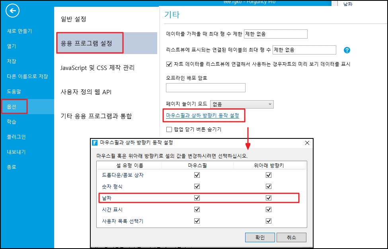Screen dimensions: 388x249
Task: Close the 마우스휠 방향키 설정 dialog
Action: (307, 143)
